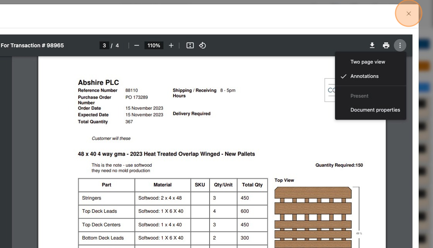
Task: Click the fit to page icon
Action: click(190, 45)
